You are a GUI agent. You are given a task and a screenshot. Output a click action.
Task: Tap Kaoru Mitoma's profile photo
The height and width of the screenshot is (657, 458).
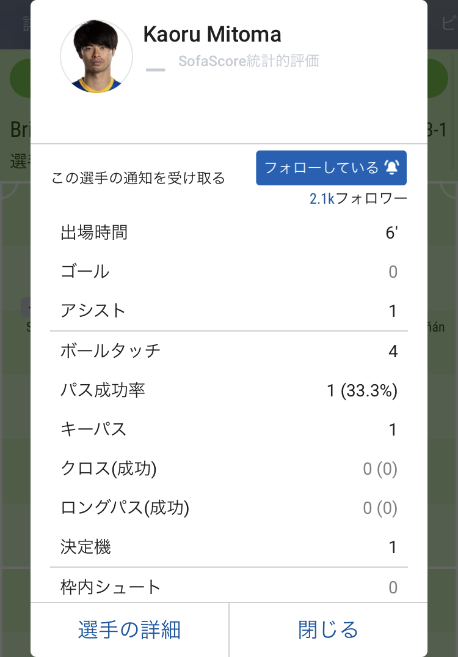[x=96, y=56]
